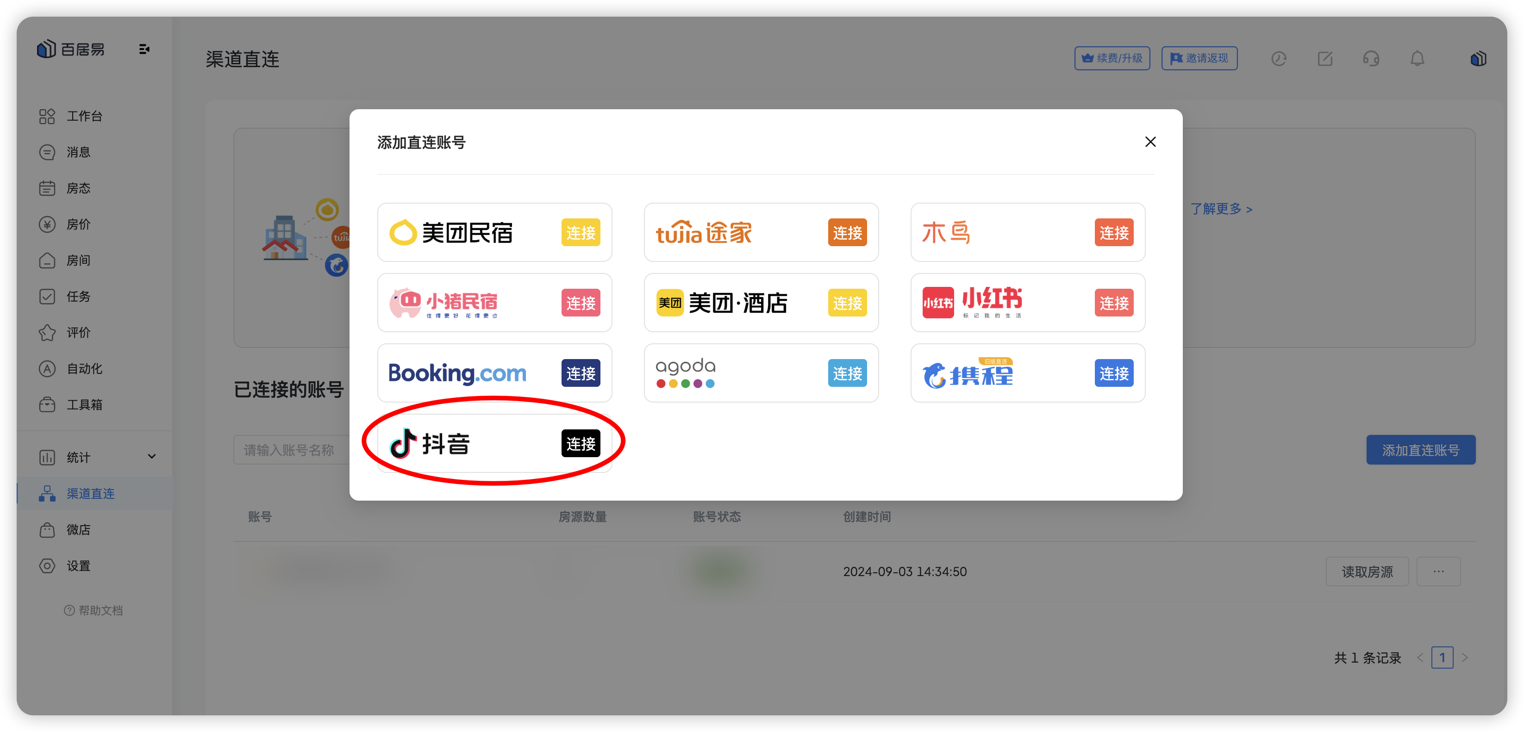The image size is (1524, 732).
Task: Connect the 携程 channel
Action: pyautogui.click(x=1113, y=373)
